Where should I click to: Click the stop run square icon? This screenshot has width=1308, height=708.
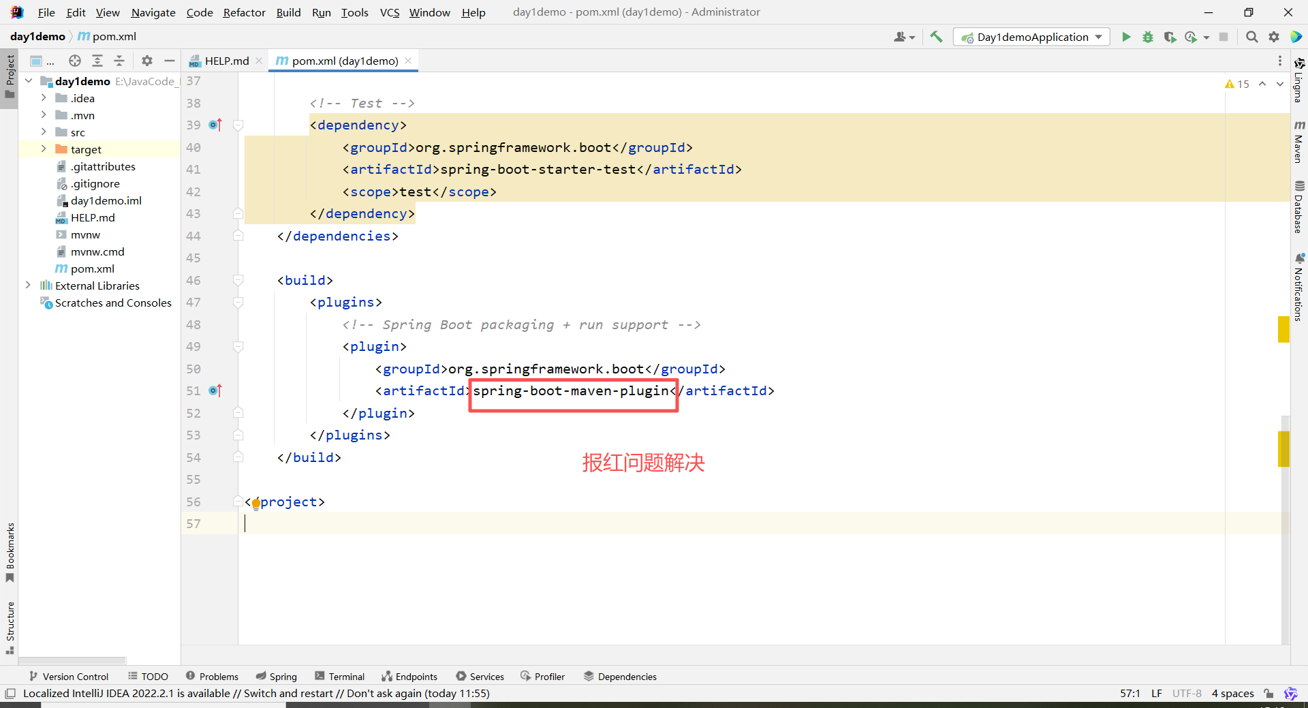[1224, 37]
